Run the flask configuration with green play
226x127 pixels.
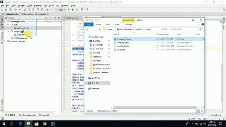tap(69, 10)
